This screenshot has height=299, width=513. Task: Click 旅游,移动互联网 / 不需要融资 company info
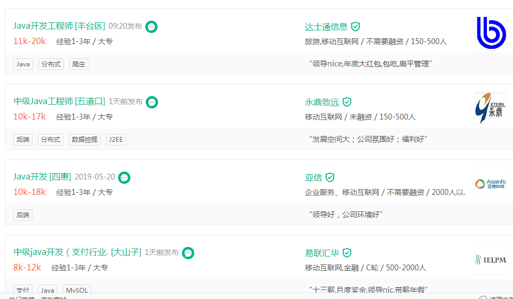pos(376,41)
